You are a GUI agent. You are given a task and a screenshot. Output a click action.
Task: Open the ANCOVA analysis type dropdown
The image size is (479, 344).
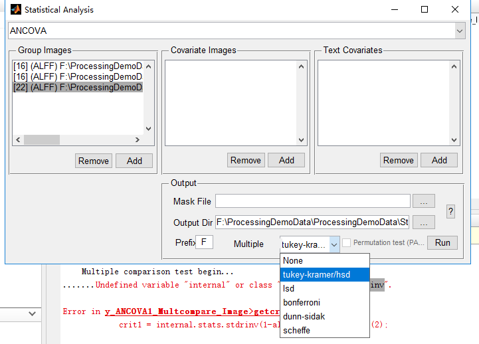pos(460,31)
